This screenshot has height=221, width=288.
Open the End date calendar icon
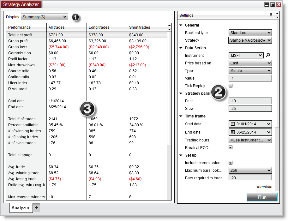[233, 132]
